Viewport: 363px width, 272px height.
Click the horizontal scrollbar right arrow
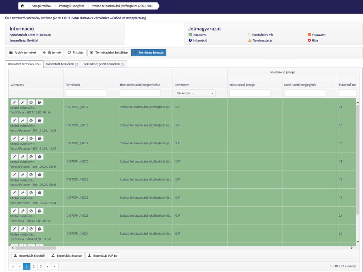click(351, 248)
